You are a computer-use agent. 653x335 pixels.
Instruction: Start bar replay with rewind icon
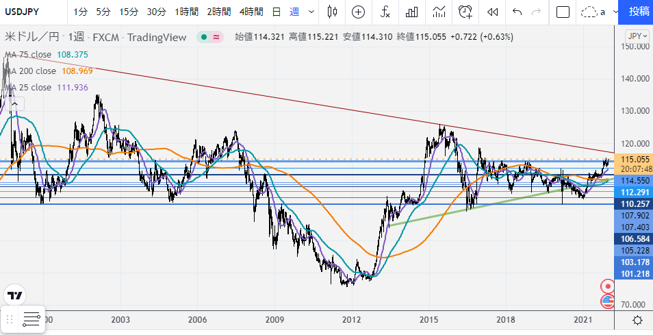pos(492,12)
